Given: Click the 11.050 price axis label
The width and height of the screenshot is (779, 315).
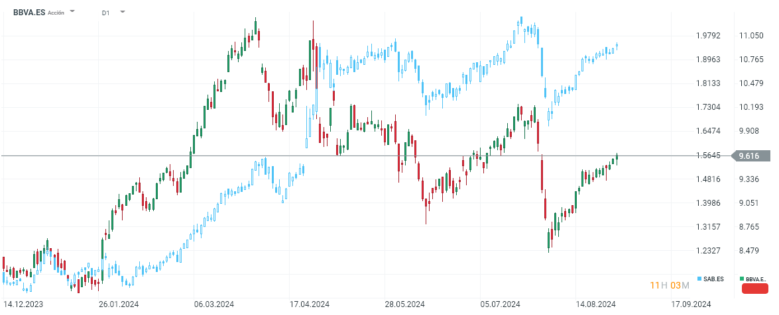Looking at the screenshot, I should click(x=751, y=36).
